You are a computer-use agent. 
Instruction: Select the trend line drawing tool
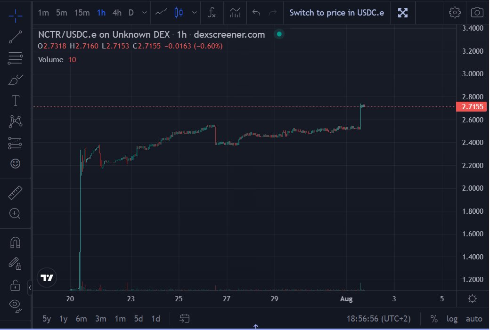[x=15, y=37]
